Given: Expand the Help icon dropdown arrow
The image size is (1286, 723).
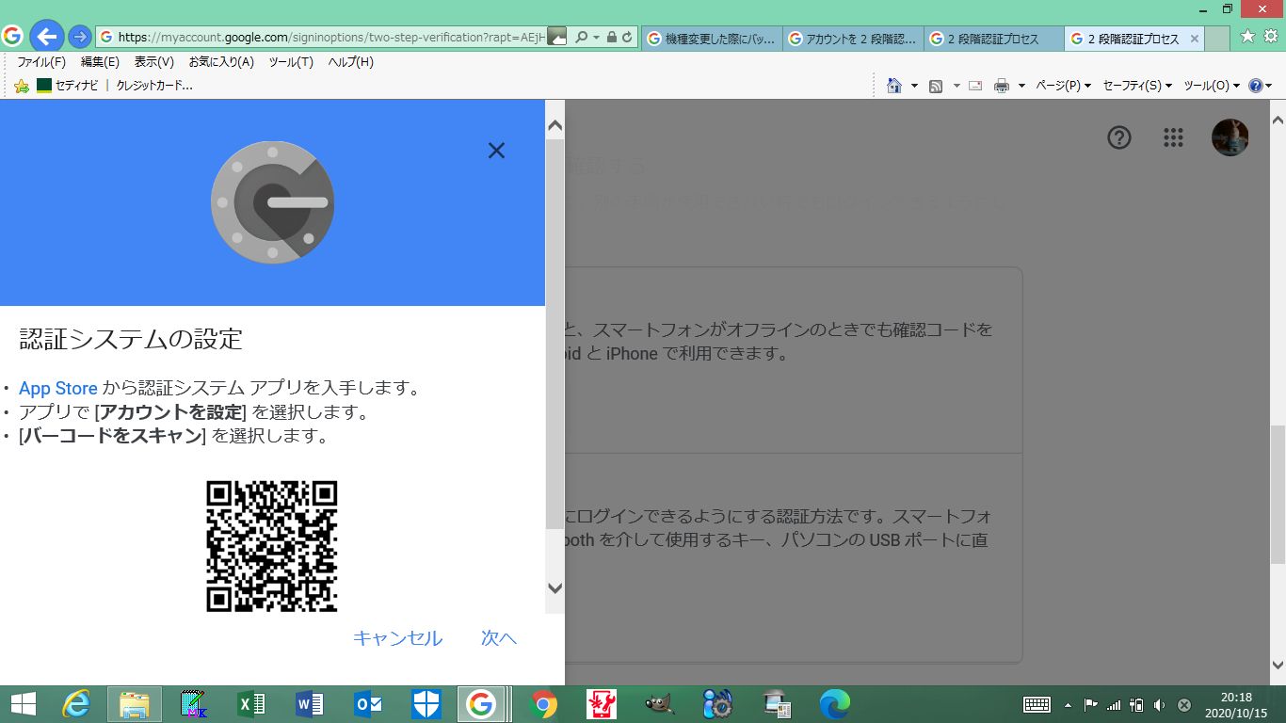Looking at the screenshot, I should [1269, 86].
